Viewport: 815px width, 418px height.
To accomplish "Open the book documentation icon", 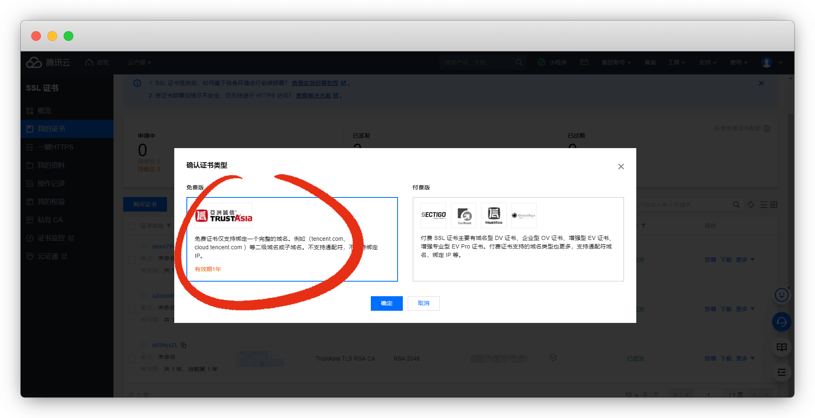I will pos(781,347).
